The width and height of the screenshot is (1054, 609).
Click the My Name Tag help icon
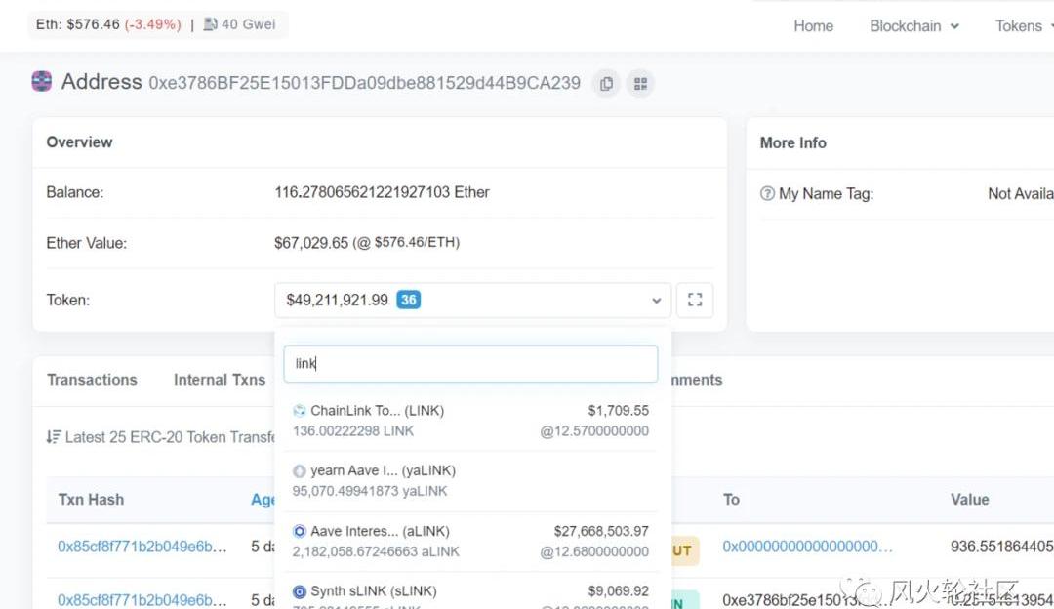click(767, 194)
